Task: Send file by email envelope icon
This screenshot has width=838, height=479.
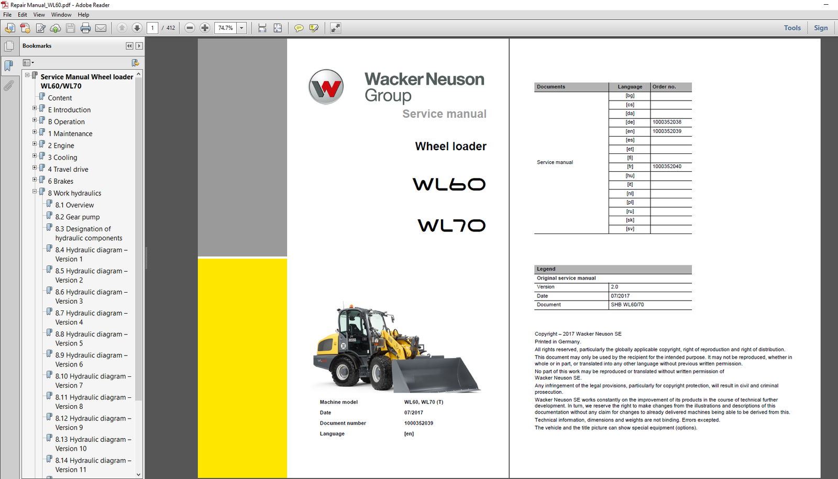Action: click(x=101, y=28)
